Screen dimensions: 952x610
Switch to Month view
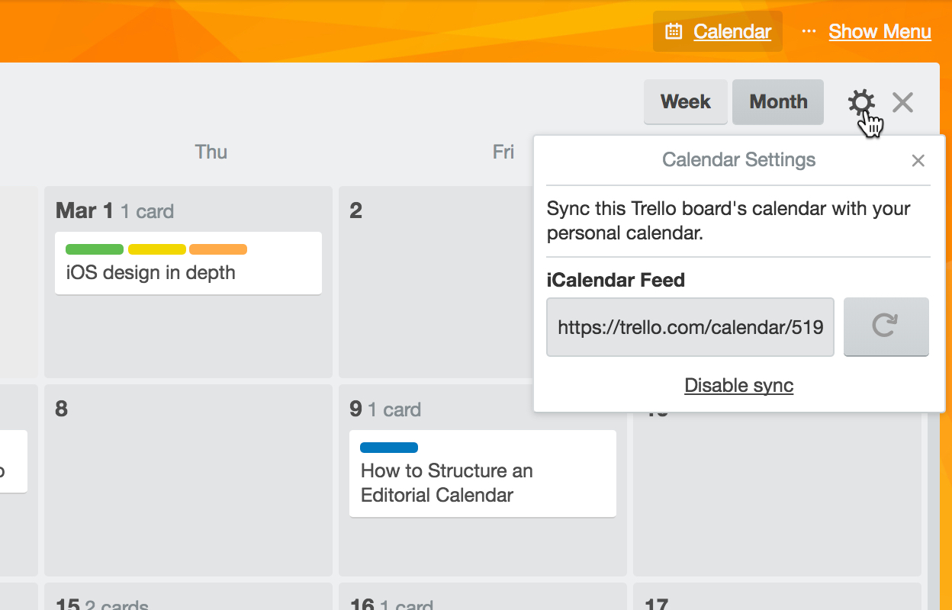pos(778,101)
